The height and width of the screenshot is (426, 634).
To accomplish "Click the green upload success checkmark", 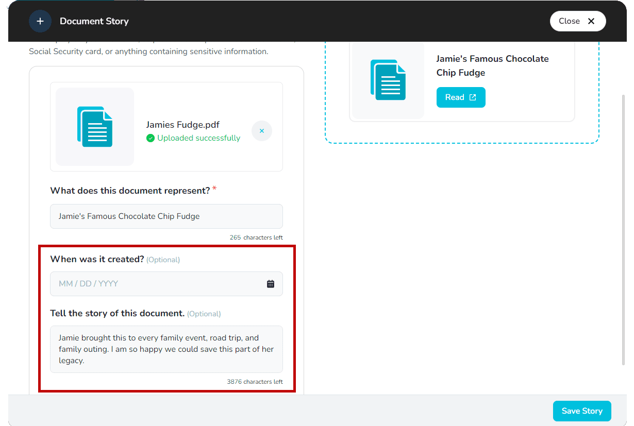I will click(151, 138).
